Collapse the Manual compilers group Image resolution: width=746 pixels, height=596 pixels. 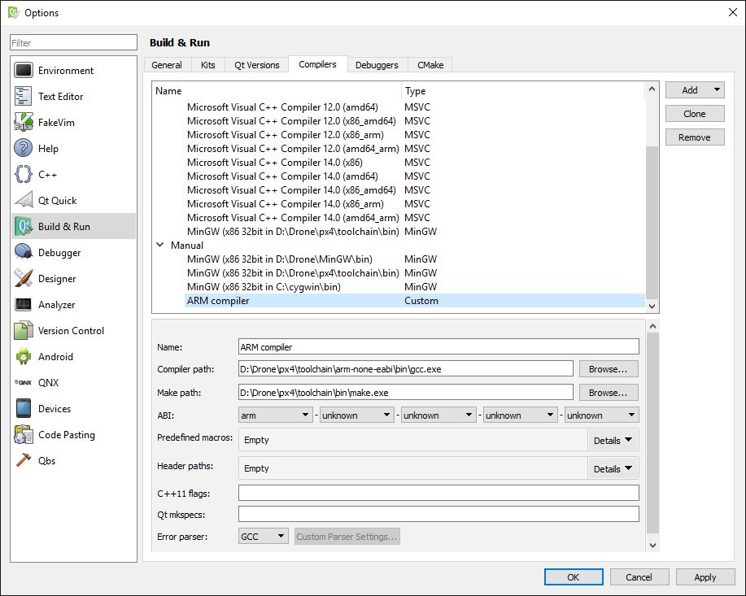point(159,245)
